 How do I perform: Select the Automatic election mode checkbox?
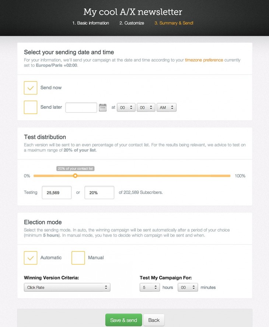pyautogui.click(x=31, y=258)
